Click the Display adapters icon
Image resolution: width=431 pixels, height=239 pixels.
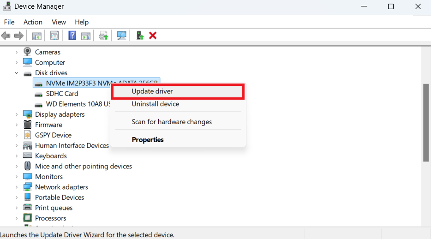click(28, 114)
